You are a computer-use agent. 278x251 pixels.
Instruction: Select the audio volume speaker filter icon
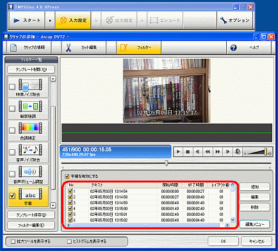click(30, 172)
